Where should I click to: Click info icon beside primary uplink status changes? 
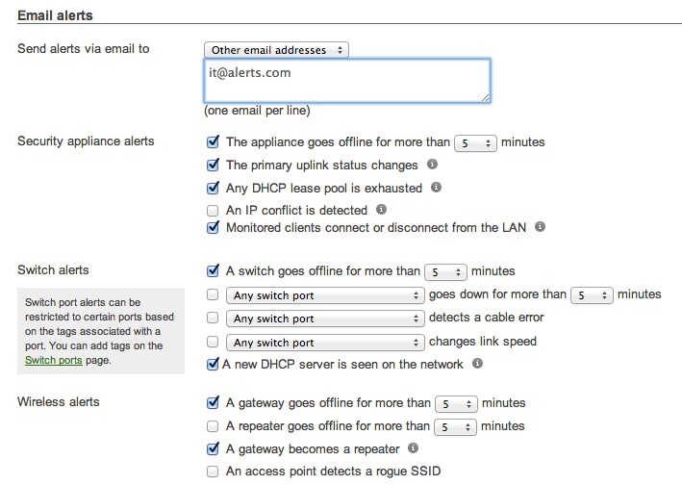(432, 164)
